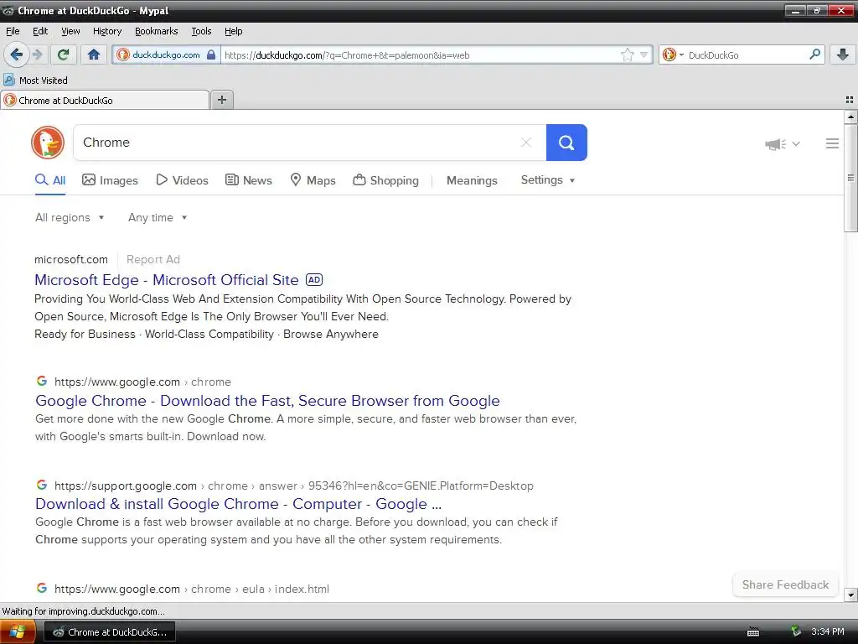
Task: Open the DuckDuckGo hamburger menu
Action: click(x=832, y=143)
